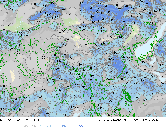Click the legend's 95 value below the map
The width and height of the screenshot is (166, 128).
[64, 126]
